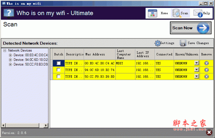This screenshot has height=138, width=215.
Task: Open the Home page icon
Action: click(x=152, y=13)
